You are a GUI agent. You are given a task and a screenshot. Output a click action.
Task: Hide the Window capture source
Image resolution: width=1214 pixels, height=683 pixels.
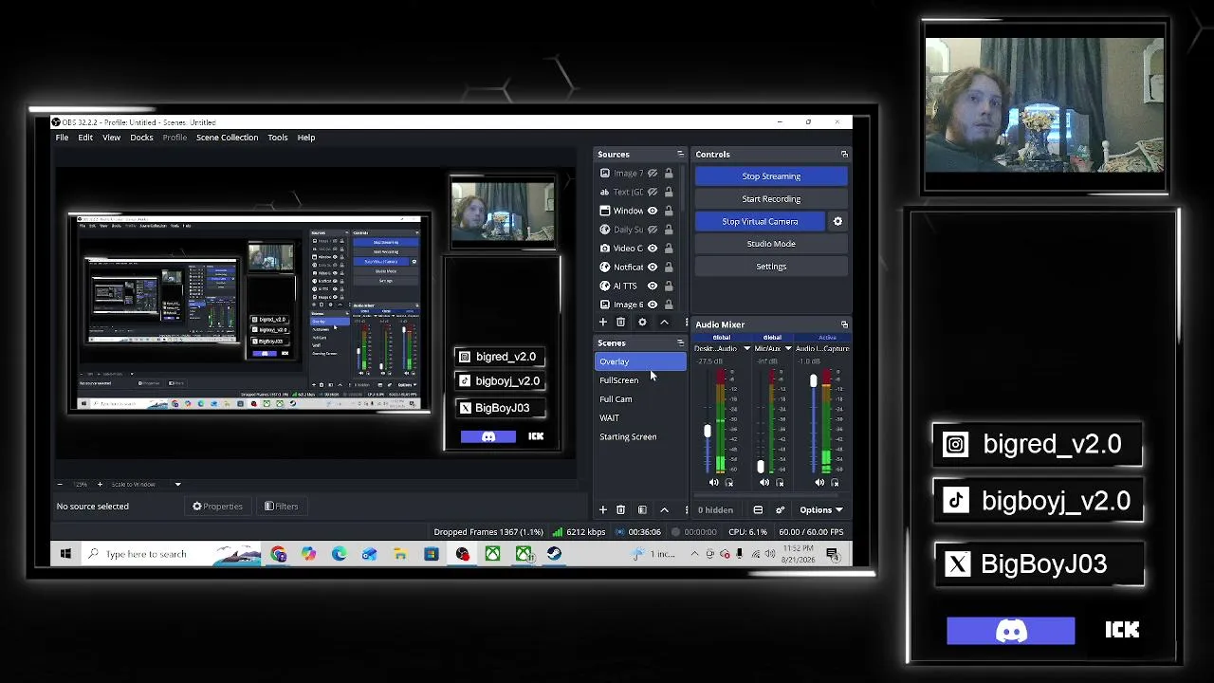653,211
